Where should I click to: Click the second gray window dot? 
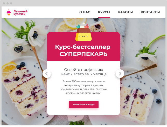click(x=8, y=3)
